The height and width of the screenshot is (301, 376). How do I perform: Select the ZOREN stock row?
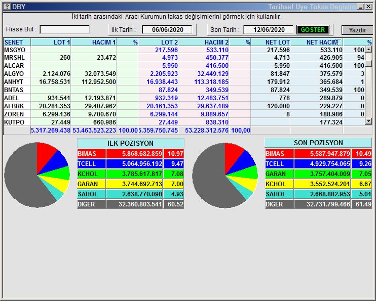click(17, 114)
